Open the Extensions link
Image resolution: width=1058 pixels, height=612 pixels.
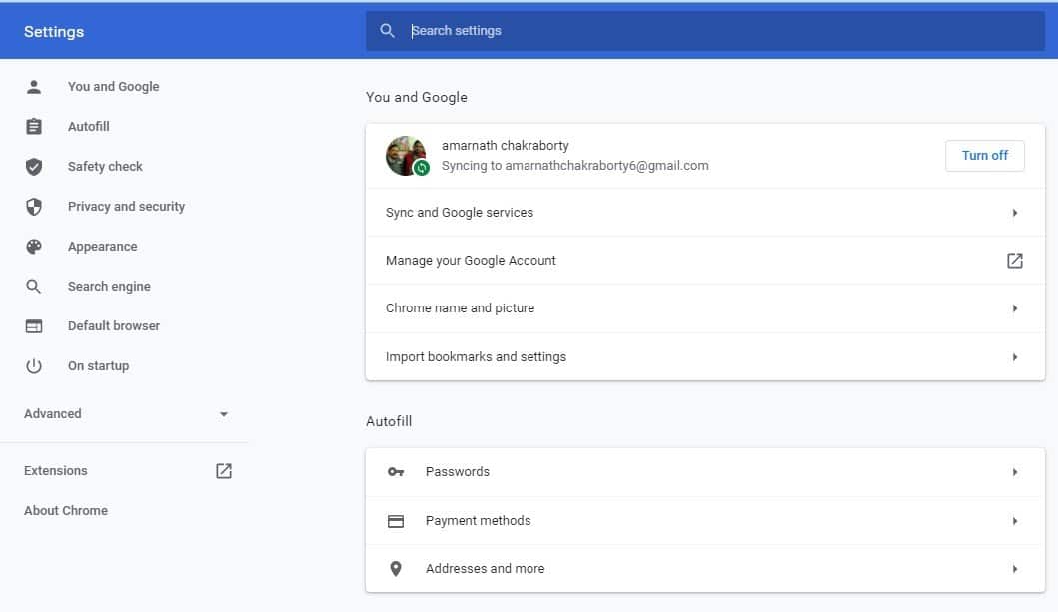pos(56,471)
